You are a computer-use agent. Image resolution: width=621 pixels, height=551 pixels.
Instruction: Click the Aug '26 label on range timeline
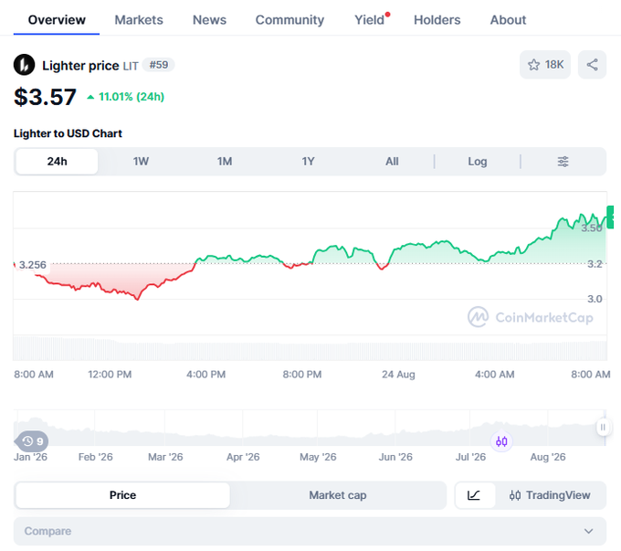tap(548, 457)
